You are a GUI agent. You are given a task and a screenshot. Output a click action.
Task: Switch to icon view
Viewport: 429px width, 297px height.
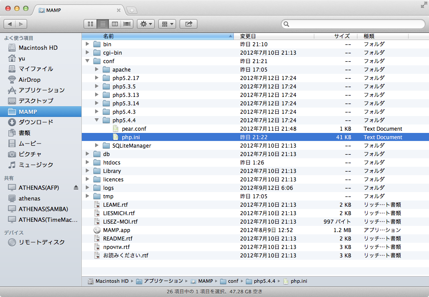coord(90,24)
